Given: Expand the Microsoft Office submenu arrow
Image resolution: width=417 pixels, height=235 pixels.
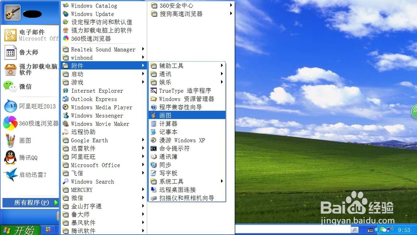Looking at the screenshot, I should 143,165.
